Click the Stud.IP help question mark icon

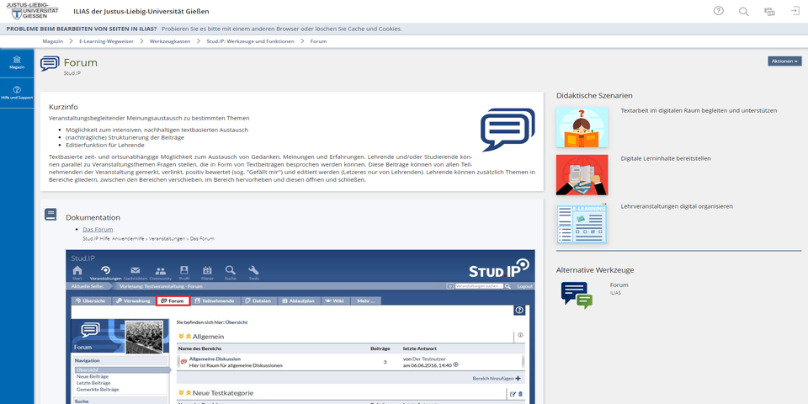[519, 311]
